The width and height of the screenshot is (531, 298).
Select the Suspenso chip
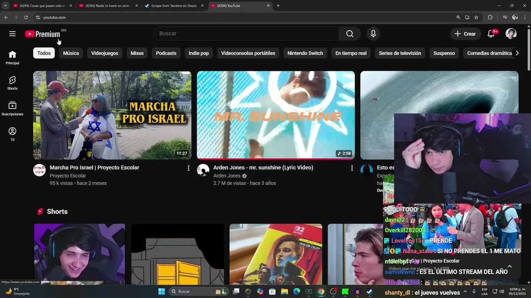click(444, 53)
